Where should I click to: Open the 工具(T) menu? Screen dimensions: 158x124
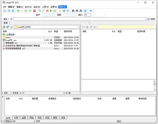(45, 7)
